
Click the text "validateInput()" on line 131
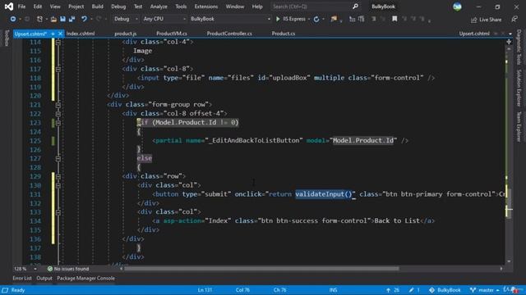click(323, 194)
